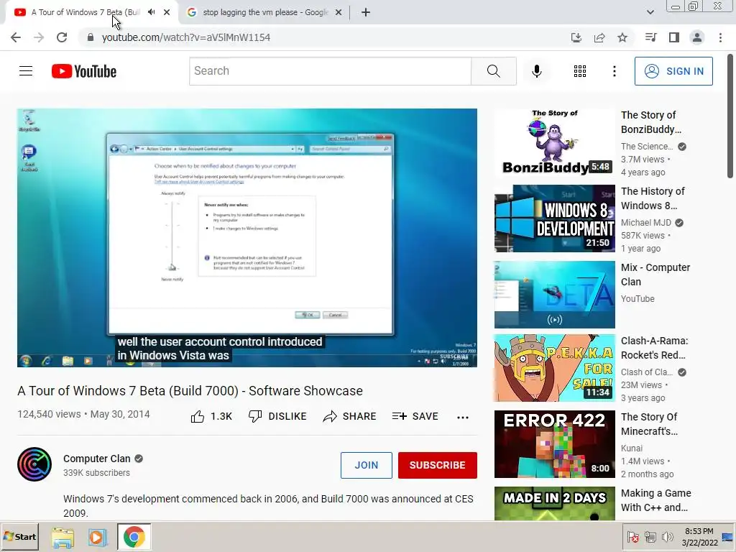Viewport: 736px width, 552px height.
Task: Reload the YouTube page
Action: pos(62,37)
